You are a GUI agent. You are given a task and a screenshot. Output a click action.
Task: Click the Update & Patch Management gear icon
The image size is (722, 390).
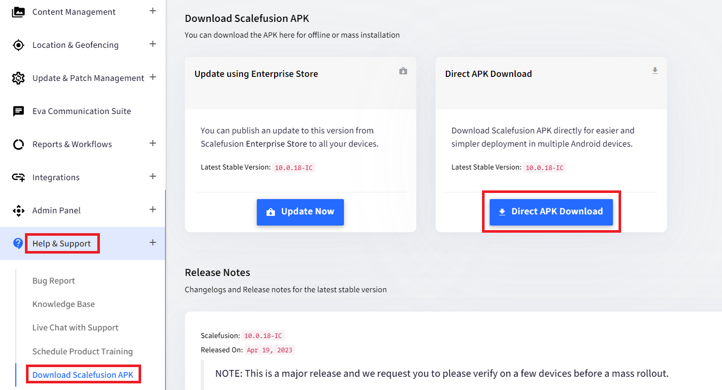coord(18,78)
